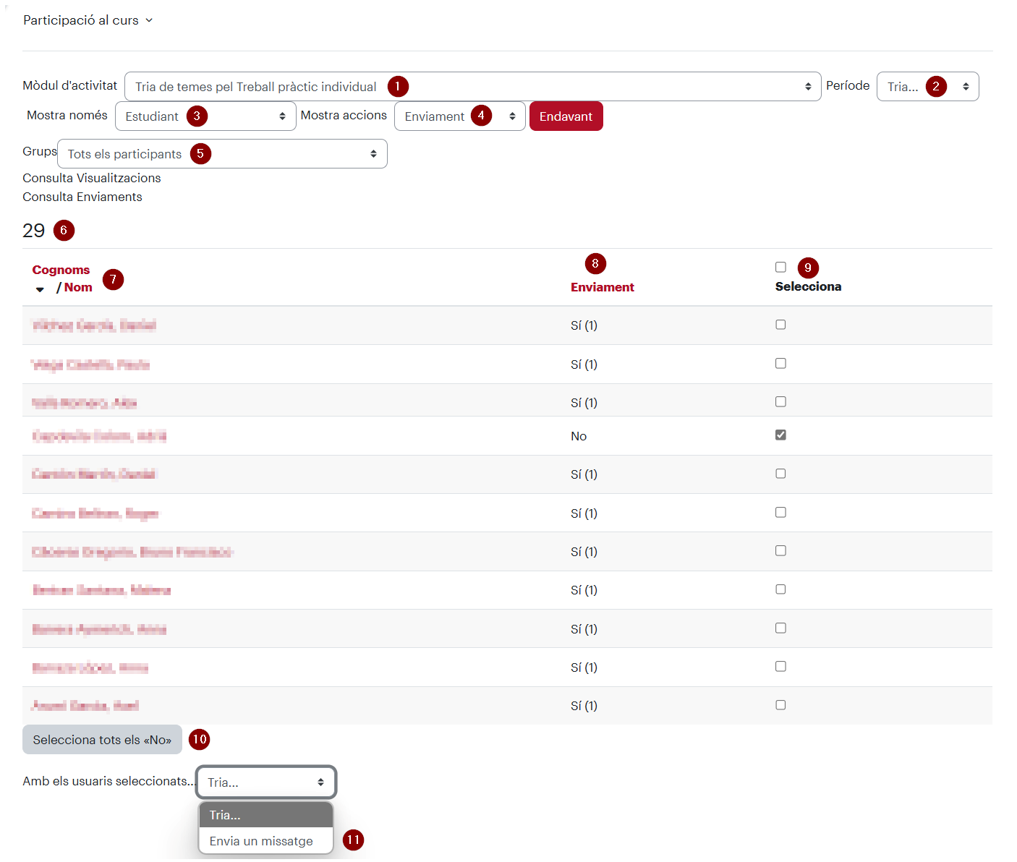This screenshot has width=1017, height=862.
Task: Sort the table by Cognoms
Action: tap(61, 270)
